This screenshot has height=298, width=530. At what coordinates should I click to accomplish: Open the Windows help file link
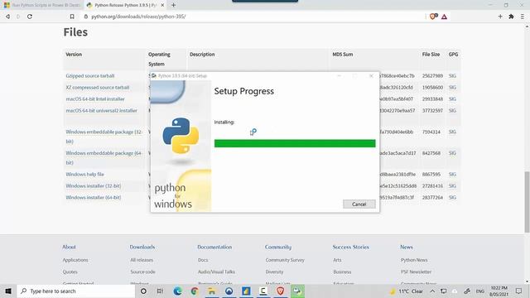pyautogui.click(x=84, y=175)
